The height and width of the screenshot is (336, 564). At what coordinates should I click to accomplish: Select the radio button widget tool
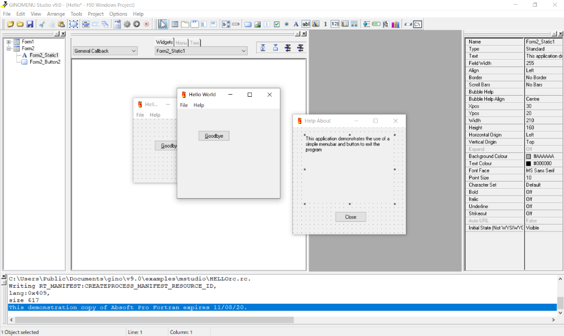click(286, 24)
